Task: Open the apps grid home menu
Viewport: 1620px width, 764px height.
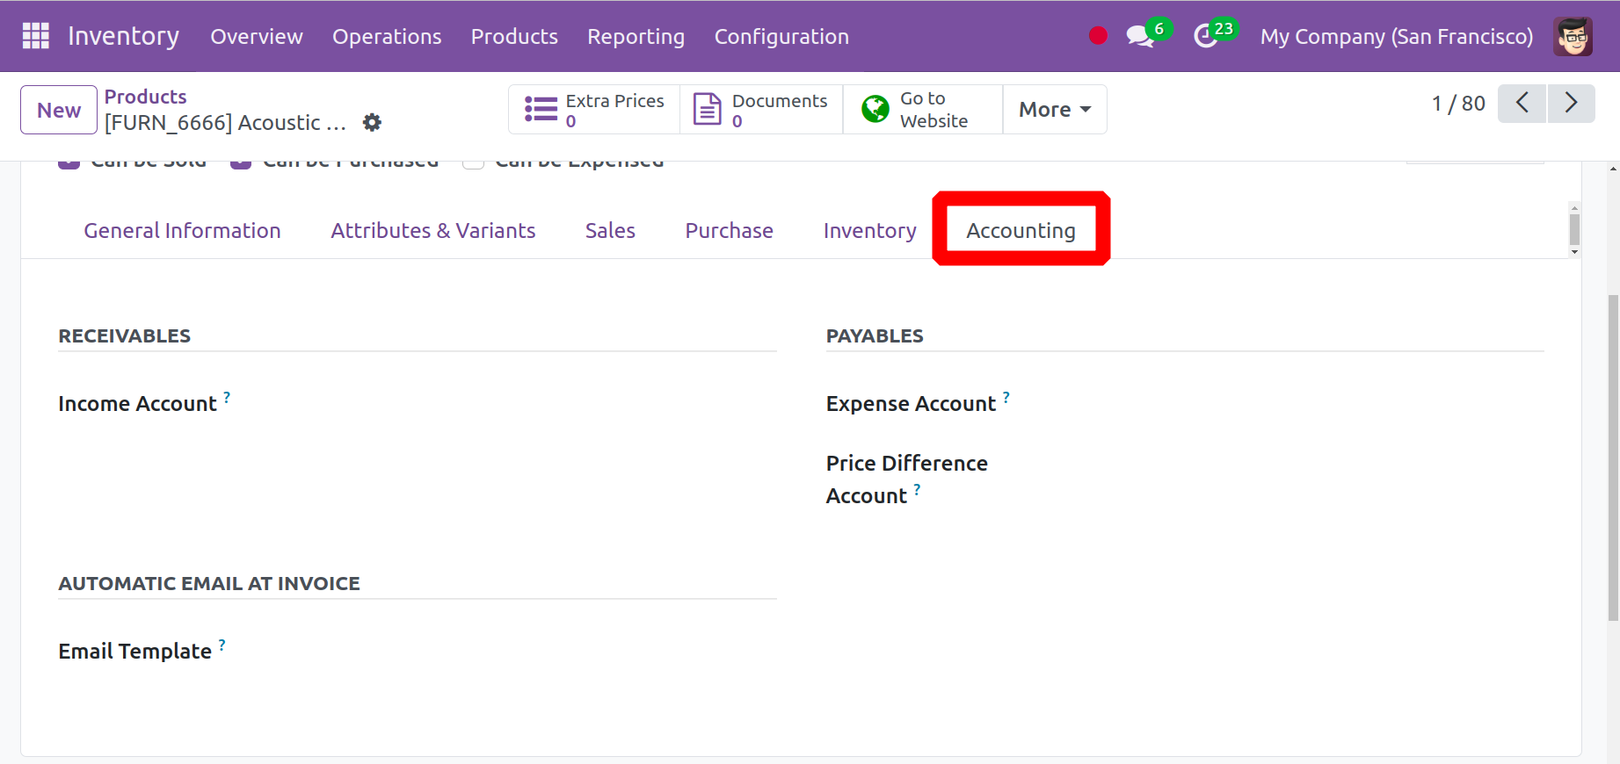Action: (35, 35)
